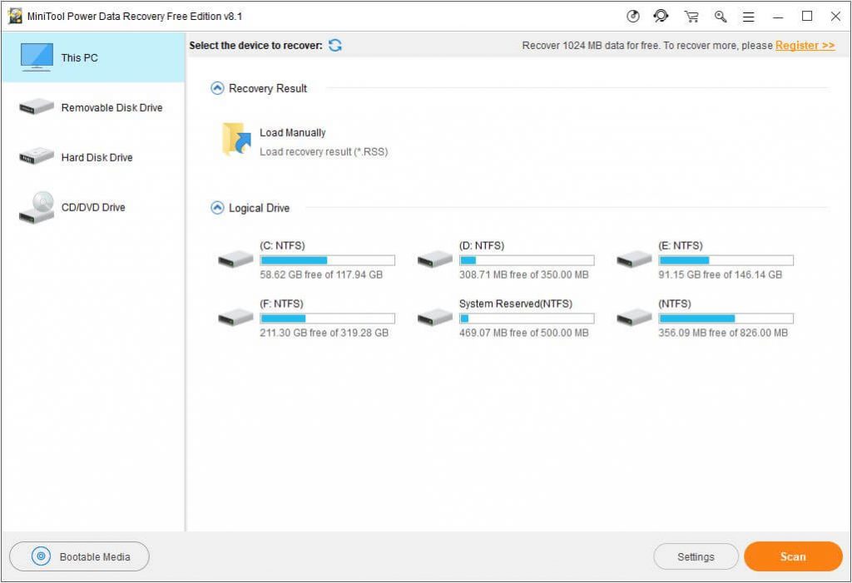Click the key register icon in title bar
The height and width of the screenshot is (583, 852).
721,17
